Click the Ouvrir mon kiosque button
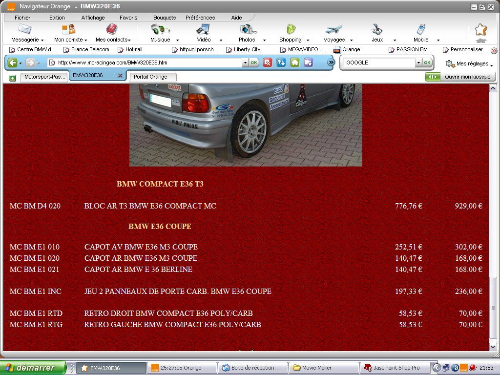 tap(460, 77)
